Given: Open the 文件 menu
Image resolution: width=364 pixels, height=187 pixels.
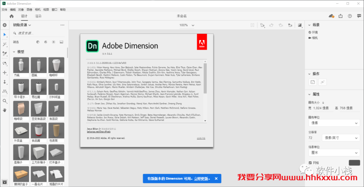Looking at the screenshot, I should pos(4,10).
